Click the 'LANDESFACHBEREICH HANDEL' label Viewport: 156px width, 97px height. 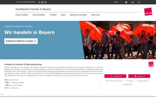pyautogui.click(x=18, y=26)
